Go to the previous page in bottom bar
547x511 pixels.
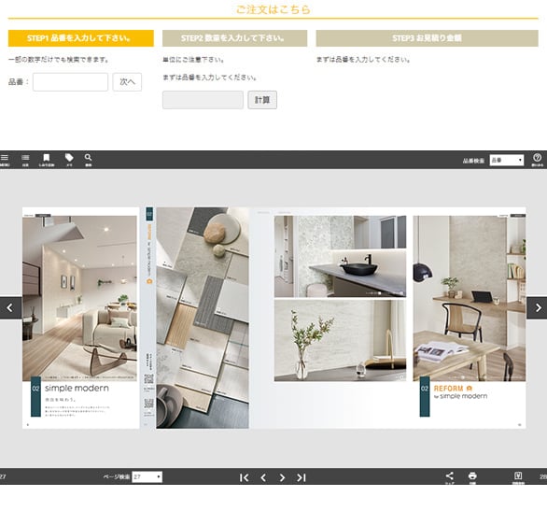click(x=263, y=477)
